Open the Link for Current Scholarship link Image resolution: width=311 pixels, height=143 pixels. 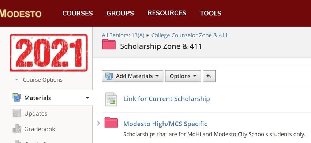(166, 99)
